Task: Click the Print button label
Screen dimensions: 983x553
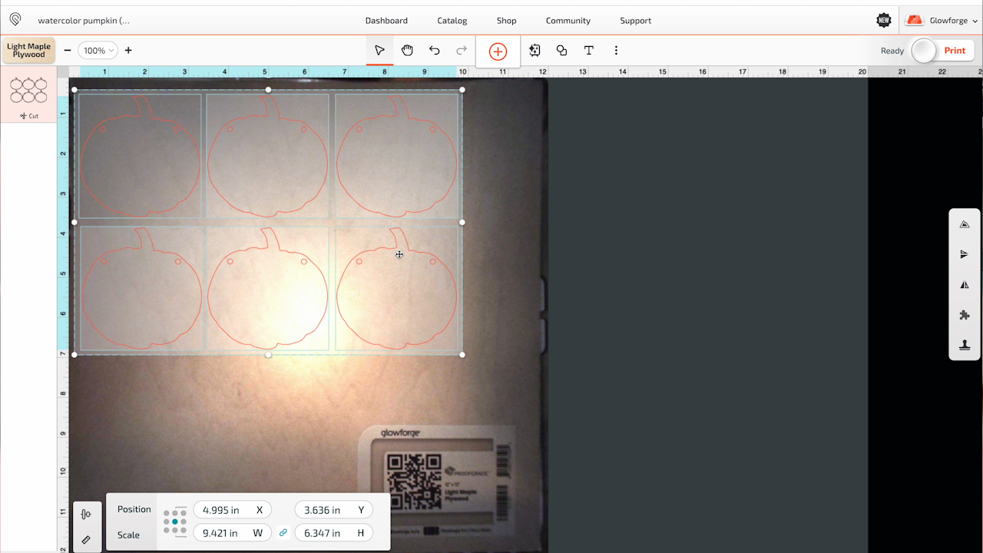Action: 955,51
